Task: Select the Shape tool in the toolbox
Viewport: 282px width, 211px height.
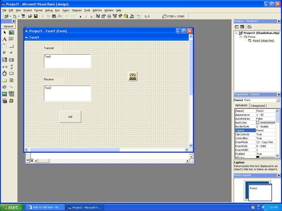Action: tap(5, 87)
